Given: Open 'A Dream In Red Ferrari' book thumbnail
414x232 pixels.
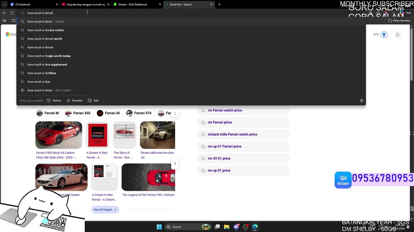Looking at the screenshot, I should pos(97,135).
